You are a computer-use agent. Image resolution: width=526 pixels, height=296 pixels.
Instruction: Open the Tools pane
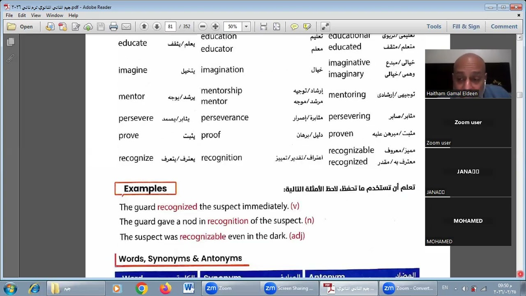[x=434, y=27]
